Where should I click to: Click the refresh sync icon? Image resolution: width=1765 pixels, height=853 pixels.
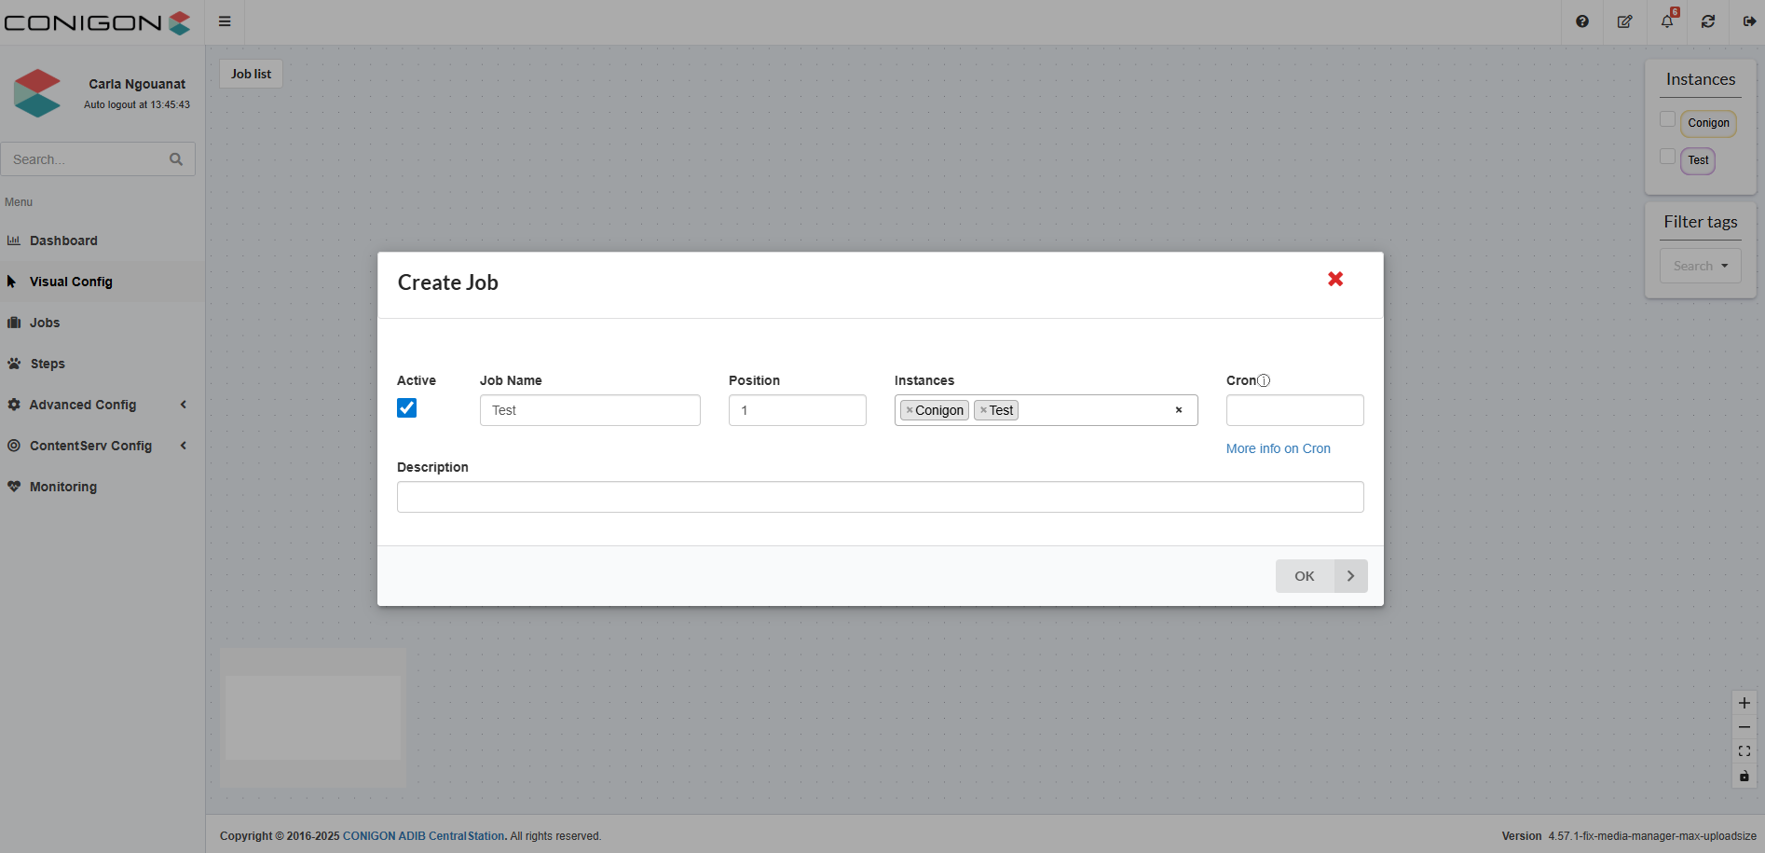coord(1707,21)
